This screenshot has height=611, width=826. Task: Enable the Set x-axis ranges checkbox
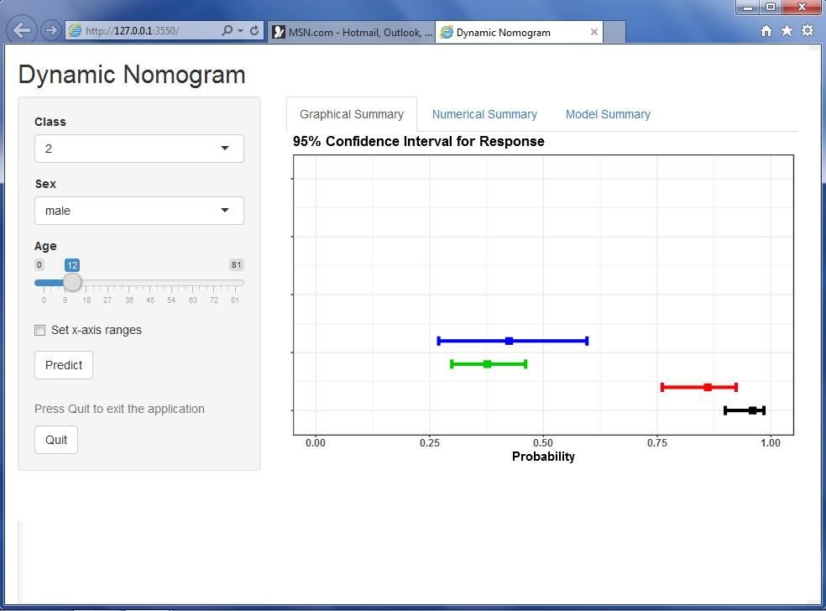(39, 330)
